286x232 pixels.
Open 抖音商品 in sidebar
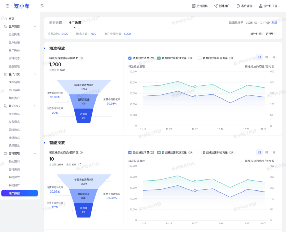14,122
